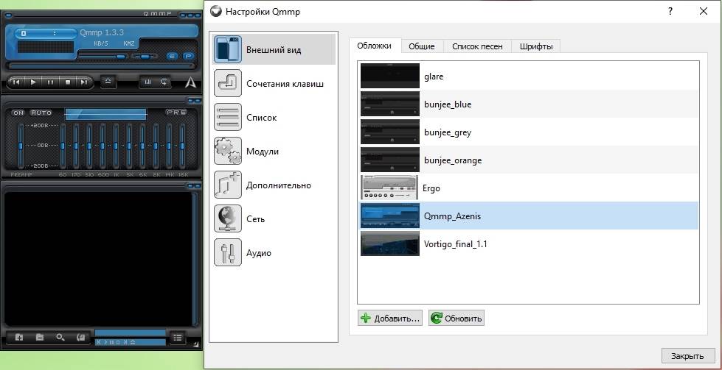The width and height of the screenshot is (722, 370).
Task: Pause playback in the Qmmp player
Action: [51, 82]
